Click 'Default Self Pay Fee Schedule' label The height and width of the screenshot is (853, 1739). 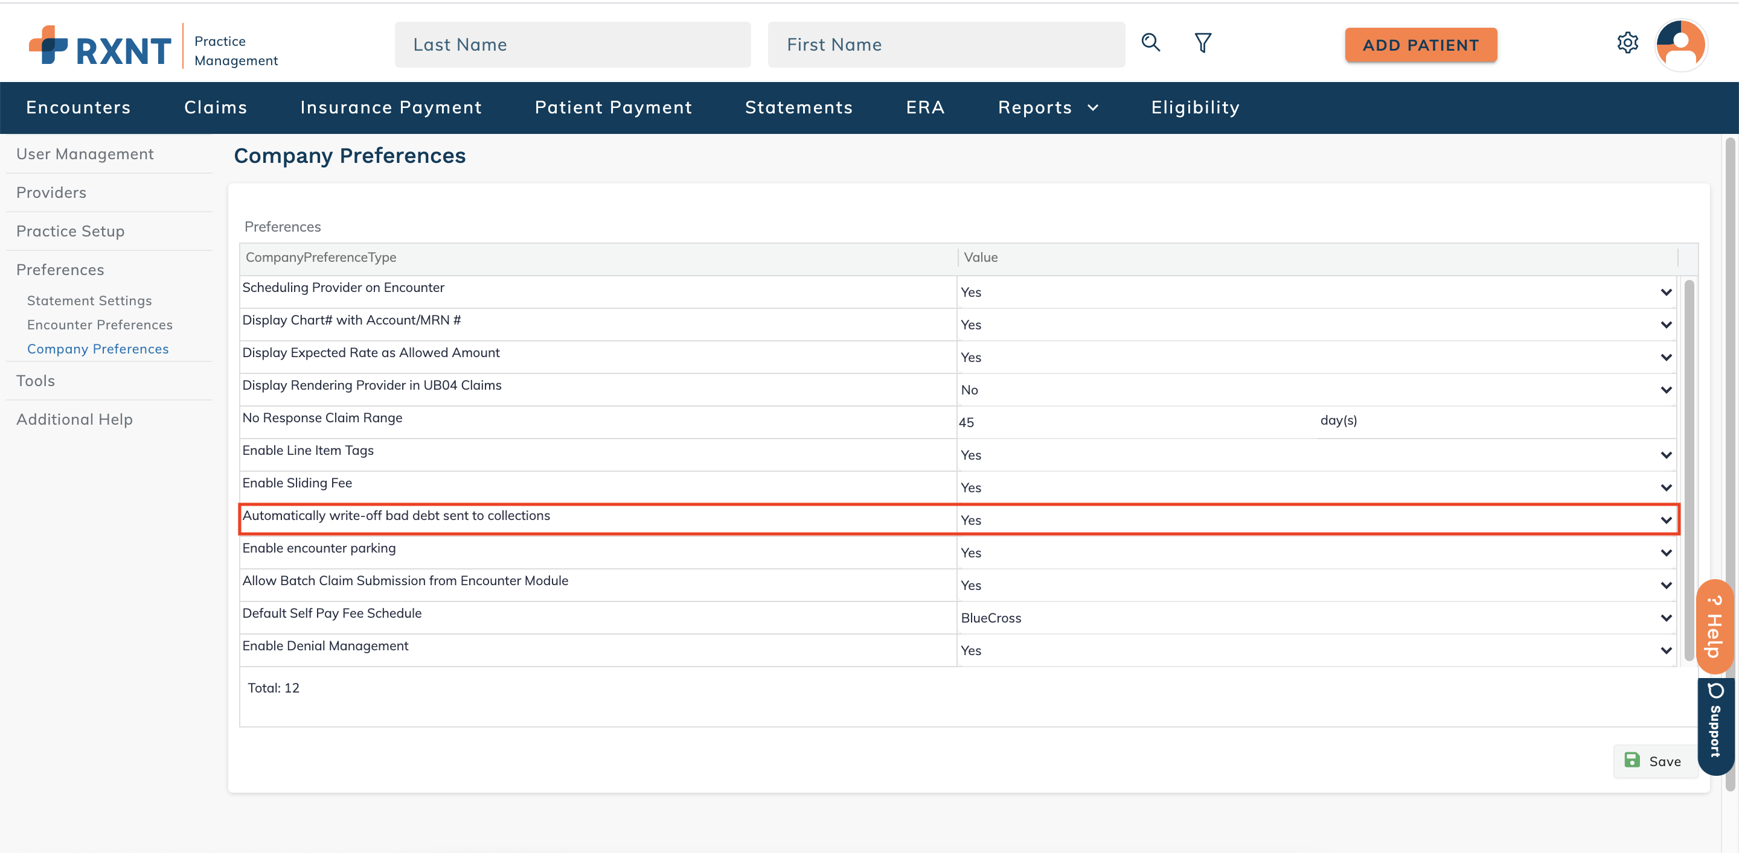tap(332, 614)
